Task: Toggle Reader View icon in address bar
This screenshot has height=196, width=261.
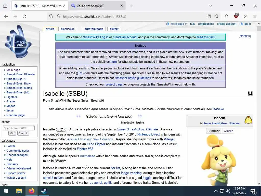Action: 209,16
